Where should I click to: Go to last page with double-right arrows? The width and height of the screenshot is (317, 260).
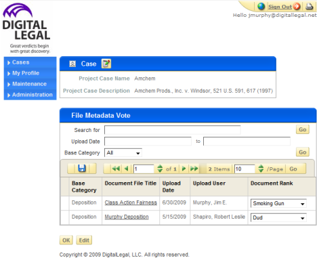tap(194, 169)
